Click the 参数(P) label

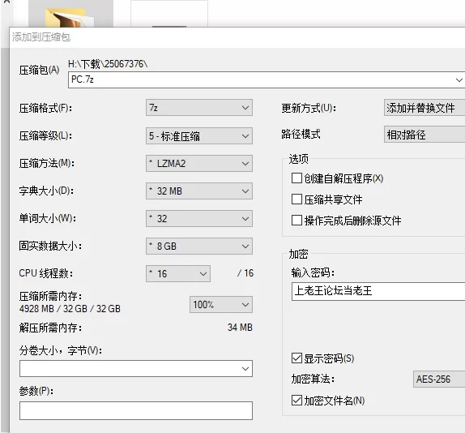[36, 391]
